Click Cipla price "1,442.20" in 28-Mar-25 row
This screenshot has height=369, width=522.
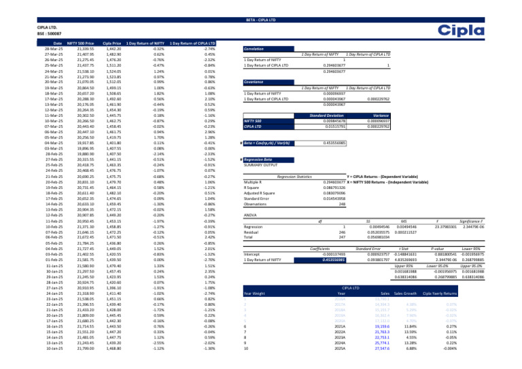click(x=114, y=49)
